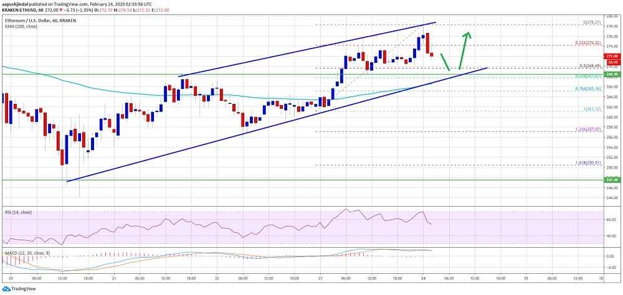The width and height of the screenshot is (623, 295).
Task: Click the 0.5 (269.69) Fibonacci level label
Action: click(588, 66)
